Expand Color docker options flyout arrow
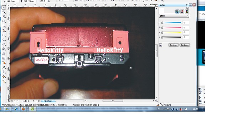 point(188,8)
